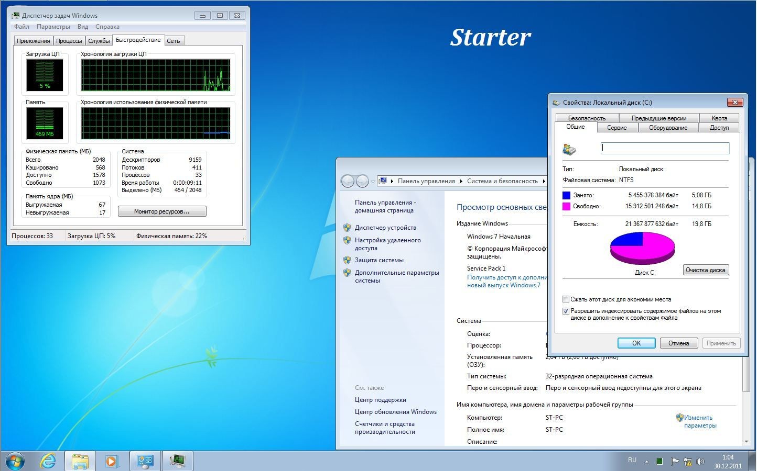
Task: Click 'Изменить параметры' link
Action: (x=700, y=421)
